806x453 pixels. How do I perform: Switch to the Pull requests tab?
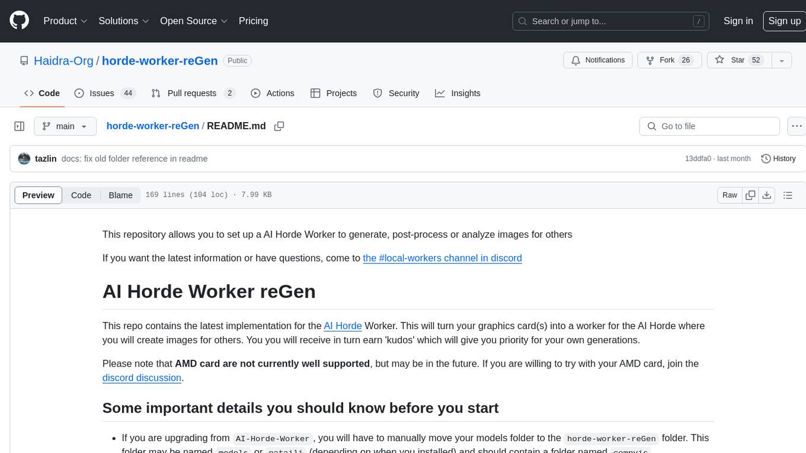point(193,93)
